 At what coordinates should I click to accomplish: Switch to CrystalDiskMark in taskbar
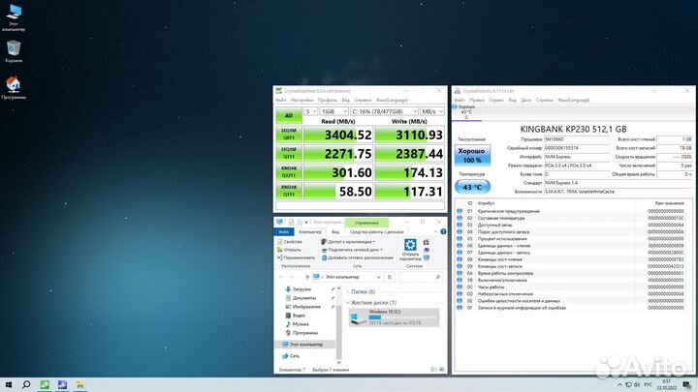tap(45, 385)
